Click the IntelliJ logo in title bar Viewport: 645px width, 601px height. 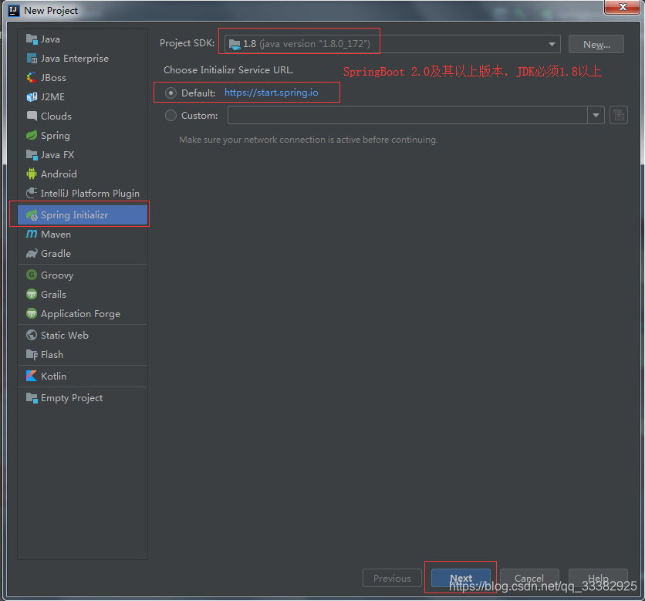tap(14, 10)
